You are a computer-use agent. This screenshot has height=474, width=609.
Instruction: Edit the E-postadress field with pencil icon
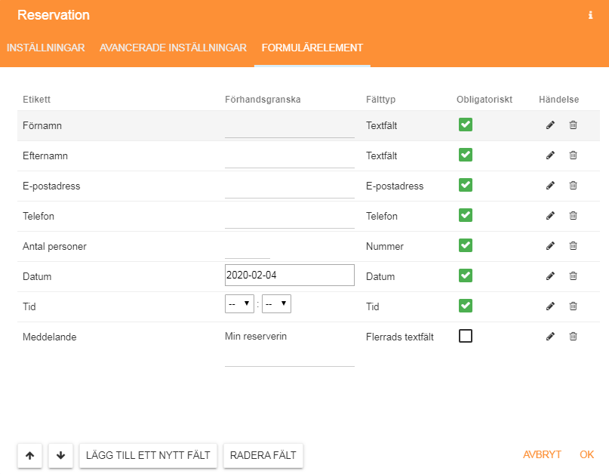coord(550,186)
